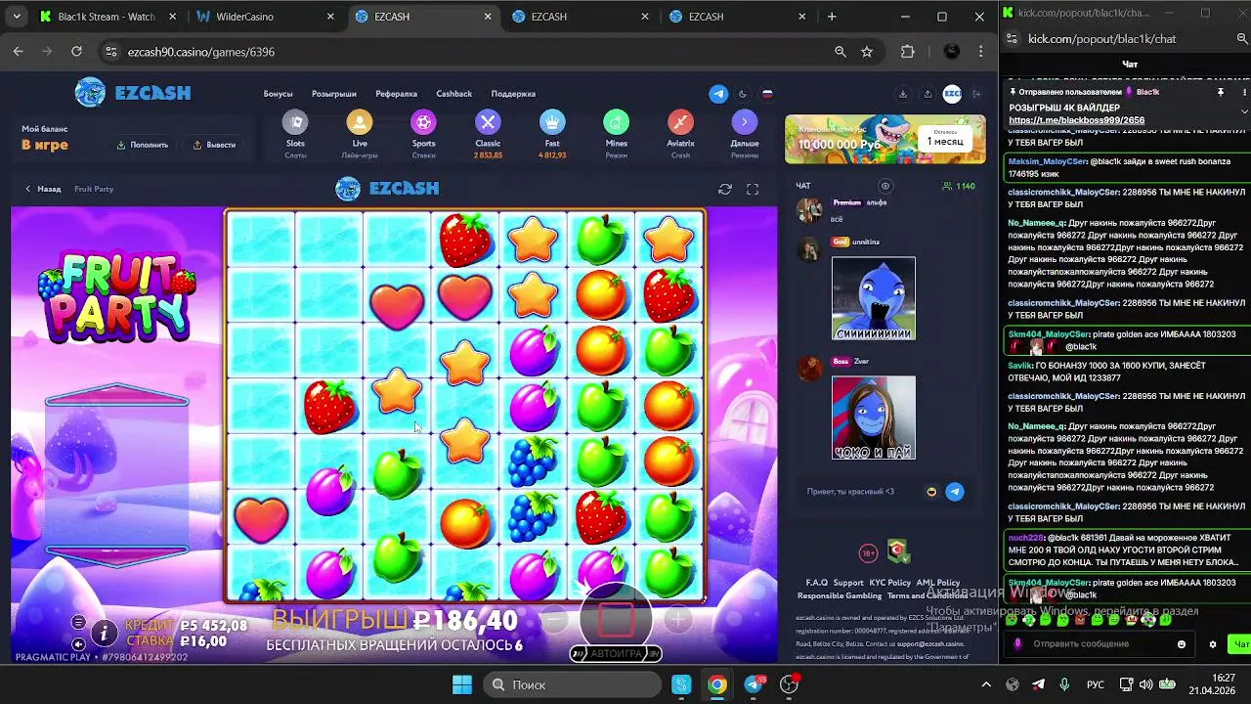The image size is (1251, 704).
Task: Click the zoom magnifier in address bar
Action: pos(841,52)
